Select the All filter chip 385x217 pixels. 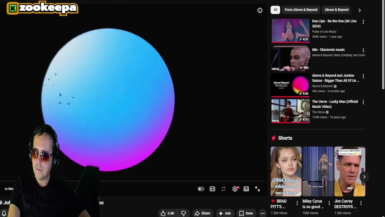point(275,10)
